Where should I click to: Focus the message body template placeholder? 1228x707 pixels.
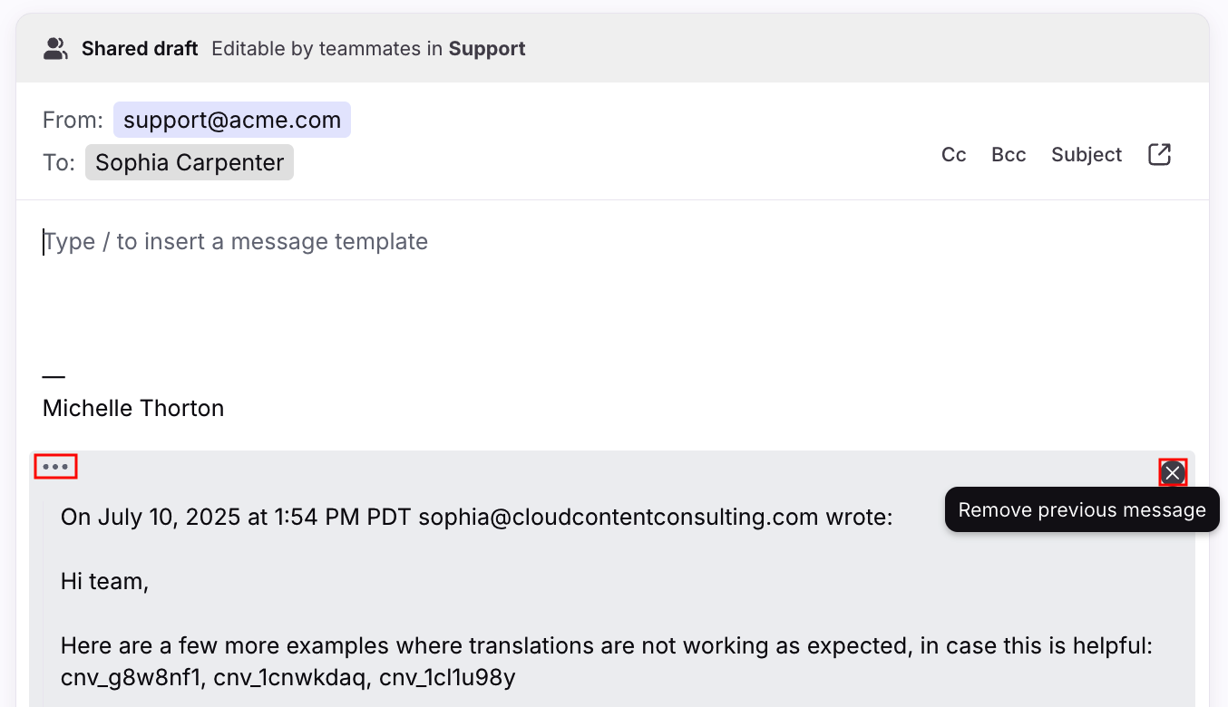tap(236, 242)
